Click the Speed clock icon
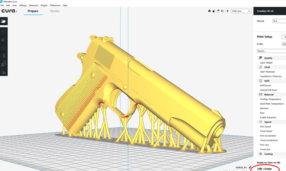Image resolution: width=286 pixels, height=171 pixels. coord(260,122)
